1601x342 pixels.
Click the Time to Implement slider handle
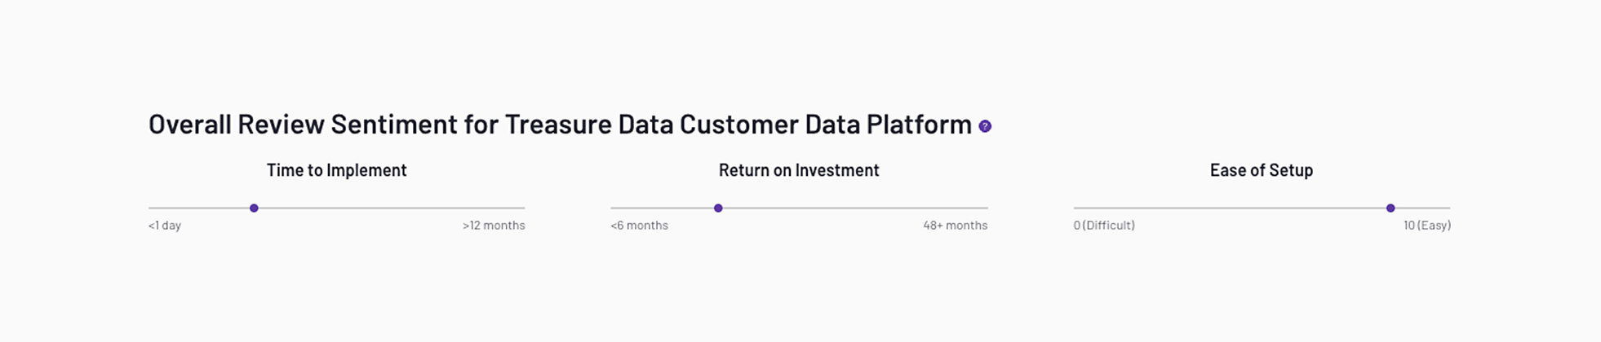[254, 208]
